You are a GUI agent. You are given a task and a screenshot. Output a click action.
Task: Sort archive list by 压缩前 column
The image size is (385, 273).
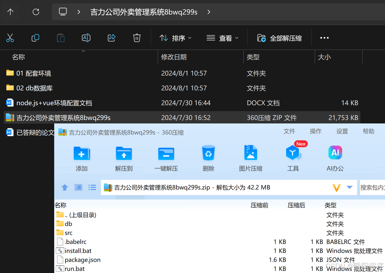coord(259,205)
